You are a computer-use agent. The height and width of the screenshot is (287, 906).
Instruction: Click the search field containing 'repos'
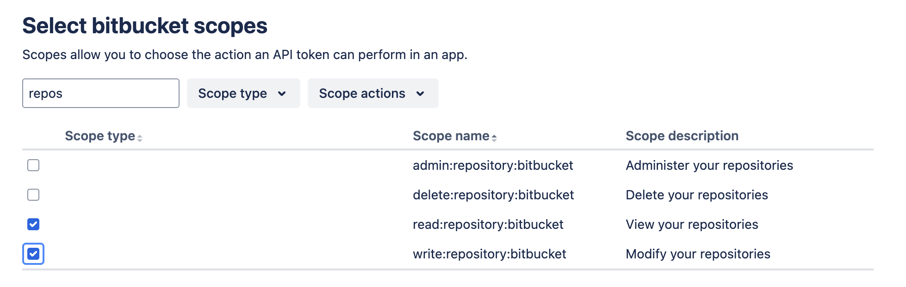(100, 93)
